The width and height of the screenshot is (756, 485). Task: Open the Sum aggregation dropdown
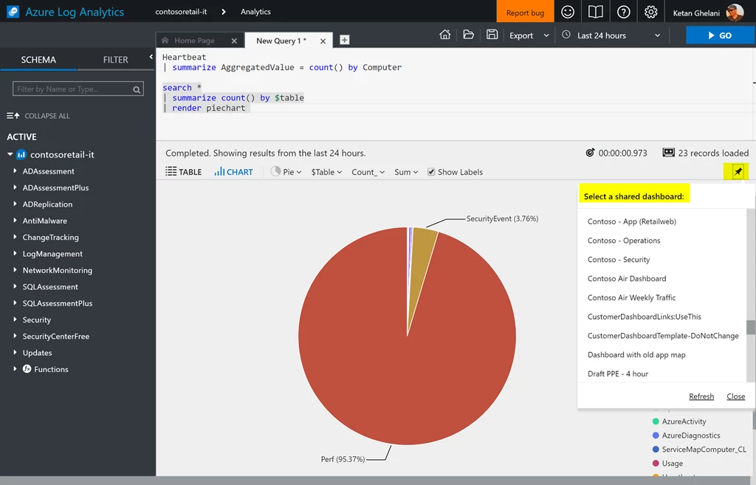click(406, 172)
